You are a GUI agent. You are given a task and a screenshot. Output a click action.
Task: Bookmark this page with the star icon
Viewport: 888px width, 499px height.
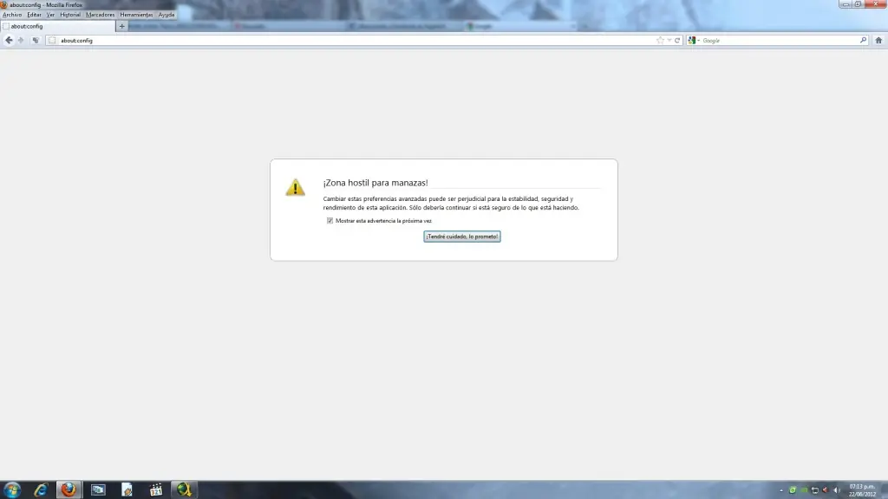(x=660, y=40)
